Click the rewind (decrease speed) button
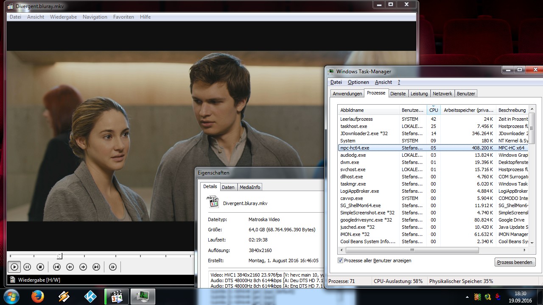The width and height of the screenshot is (543, 305). [70, 267]
